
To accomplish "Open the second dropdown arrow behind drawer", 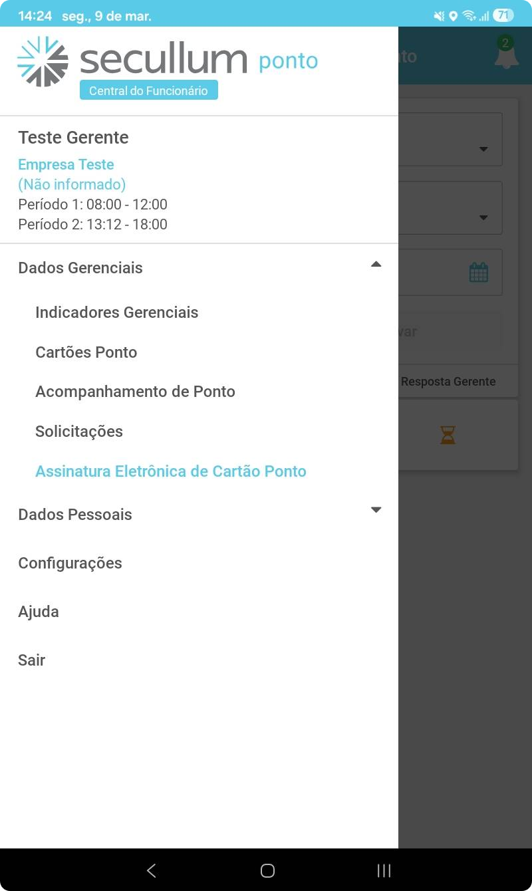I will (483, 217).
